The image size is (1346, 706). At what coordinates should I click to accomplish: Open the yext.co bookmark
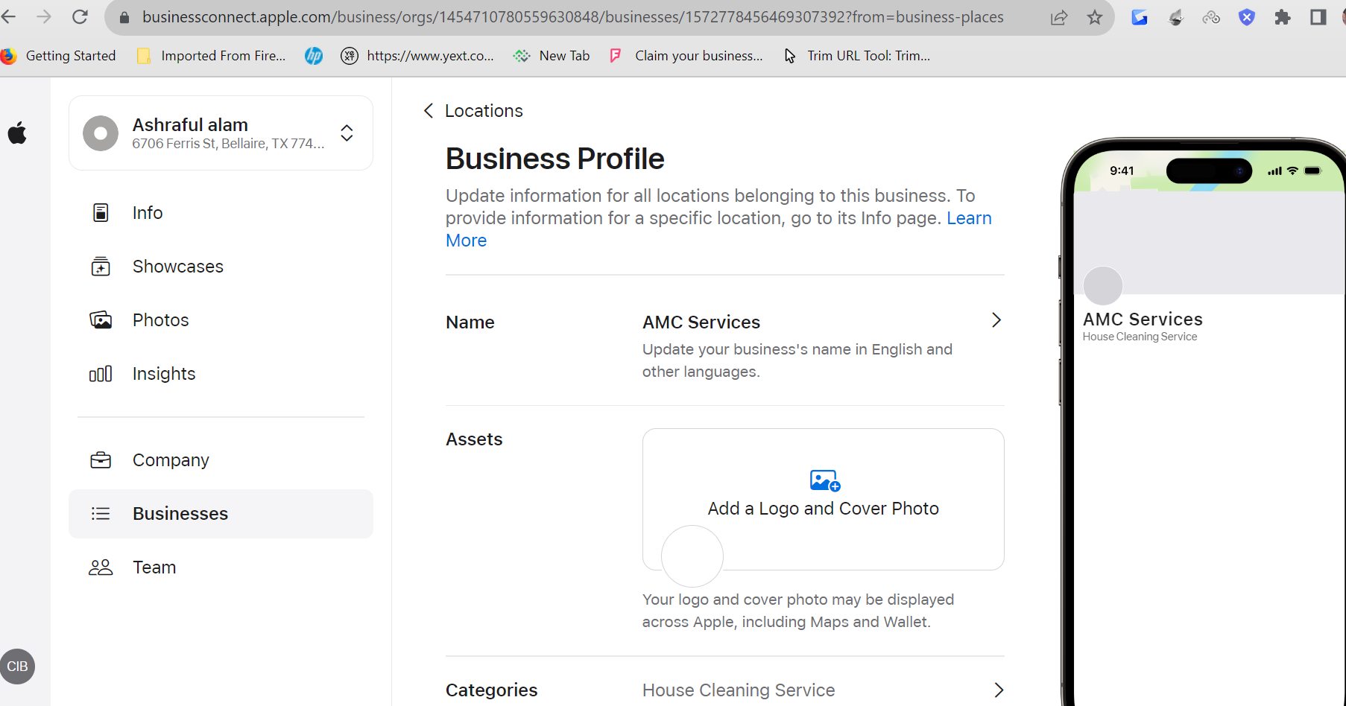pos(417,56)
